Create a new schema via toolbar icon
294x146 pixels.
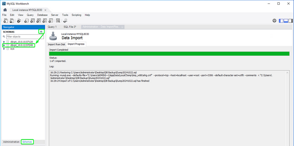pos(27,21)
